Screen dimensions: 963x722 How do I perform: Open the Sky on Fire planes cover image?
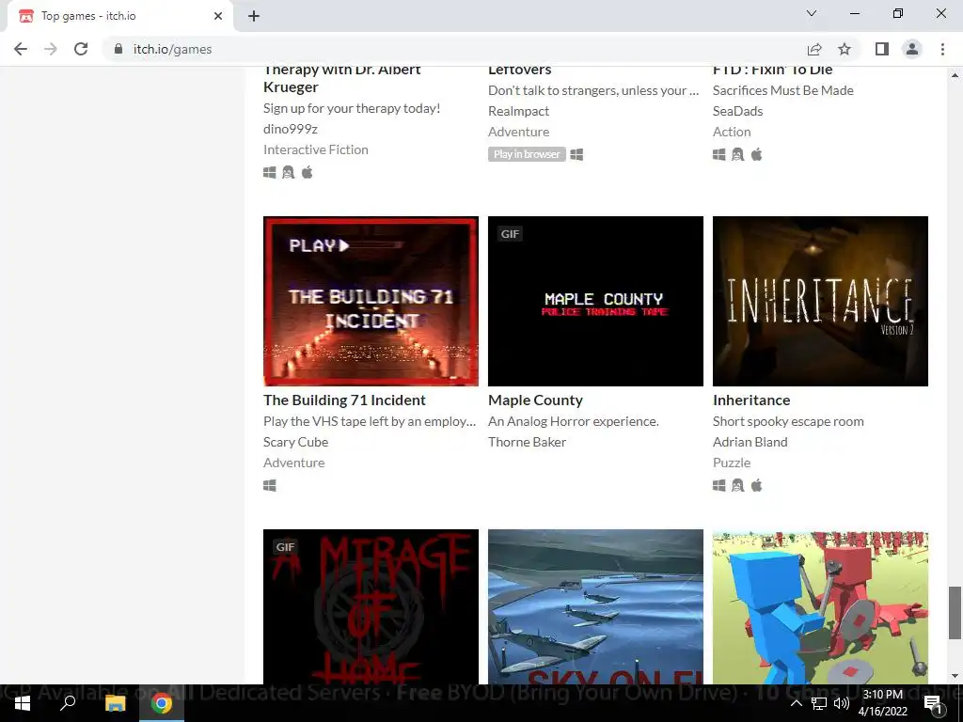(595, 606)
